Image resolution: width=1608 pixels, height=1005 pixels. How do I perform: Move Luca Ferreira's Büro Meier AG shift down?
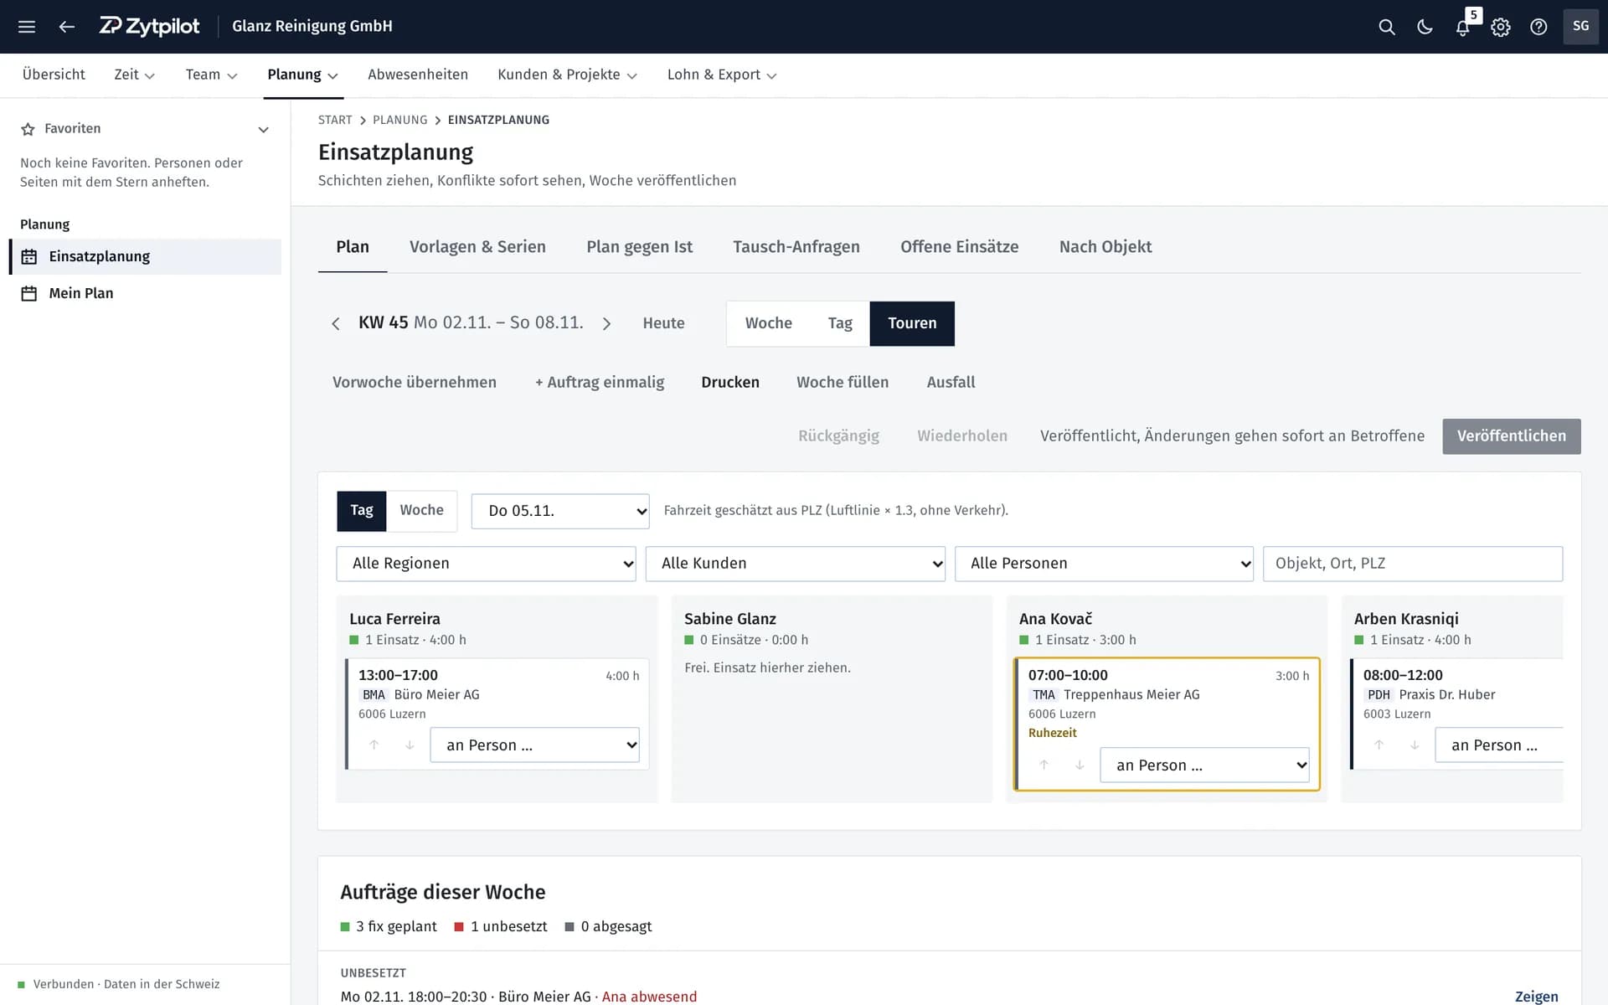410,745
